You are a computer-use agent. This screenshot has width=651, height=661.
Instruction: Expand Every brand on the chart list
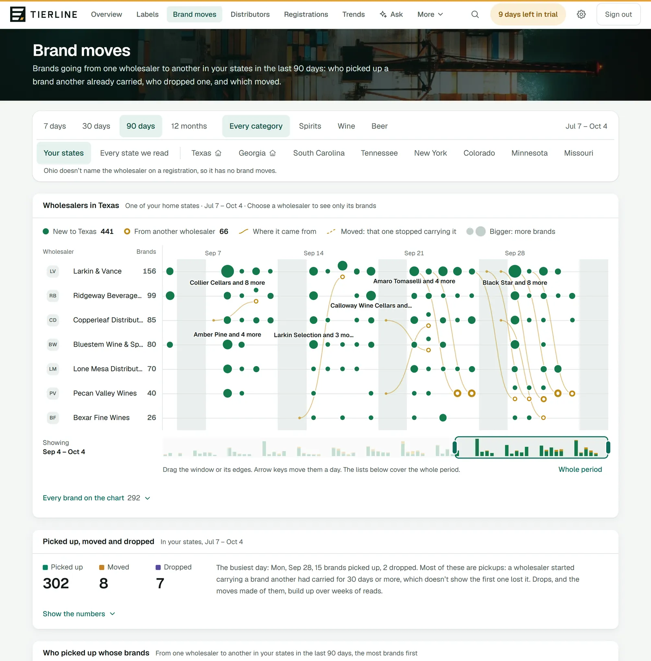pos(96,498)
